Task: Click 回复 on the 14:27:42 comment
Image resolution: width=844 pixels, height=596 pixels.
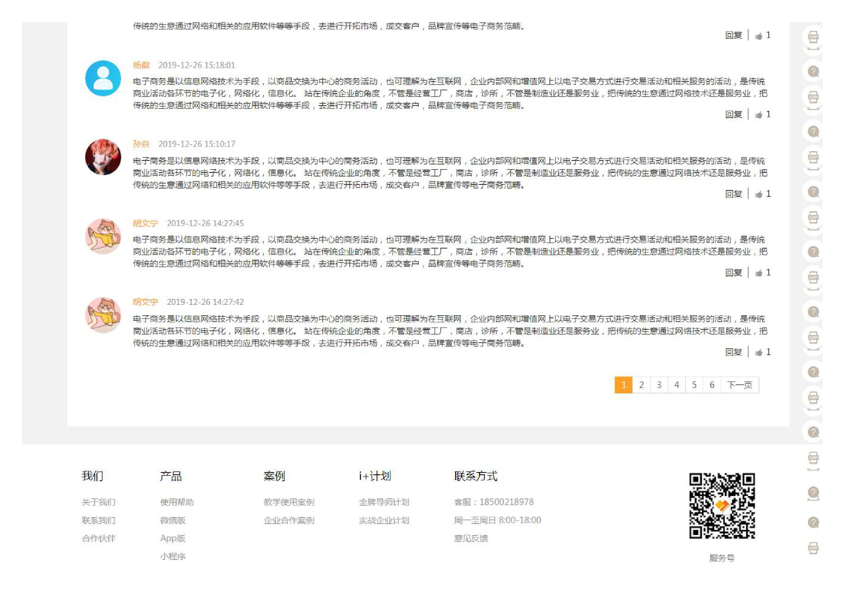Action: [733, 352]
